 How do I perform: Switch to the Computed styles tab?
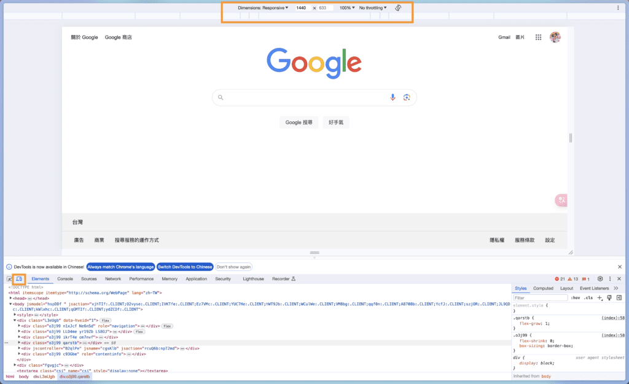[543, 288]
